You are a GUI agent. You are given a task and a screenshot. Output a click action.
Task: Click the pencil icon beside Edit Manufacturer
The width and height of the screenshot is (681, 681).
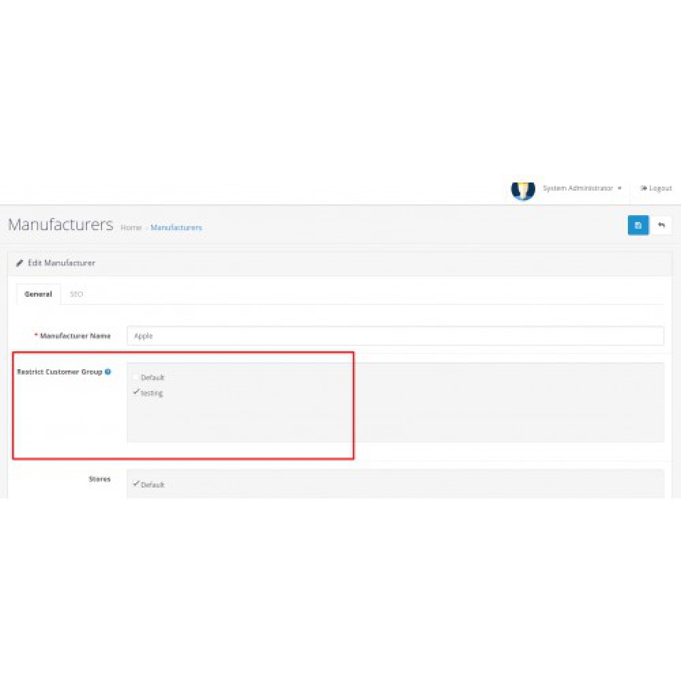19,262
